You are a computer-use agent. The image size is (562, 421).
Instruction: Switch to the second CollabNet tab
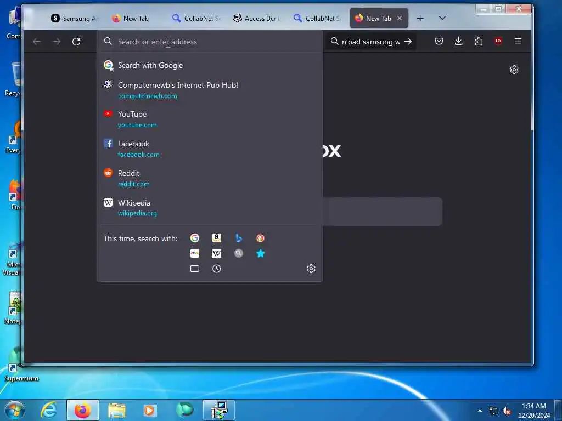click(318, 18)
